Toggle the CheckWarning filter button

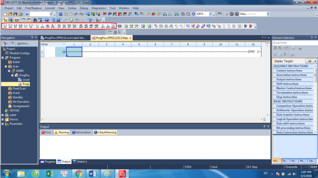(x=105, y=133)
